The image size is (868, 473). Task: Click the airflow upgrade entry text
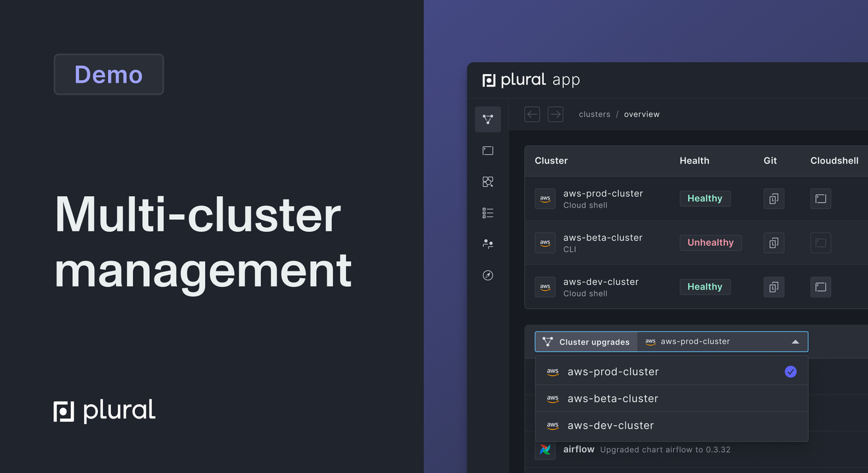(x=665, y=450)
